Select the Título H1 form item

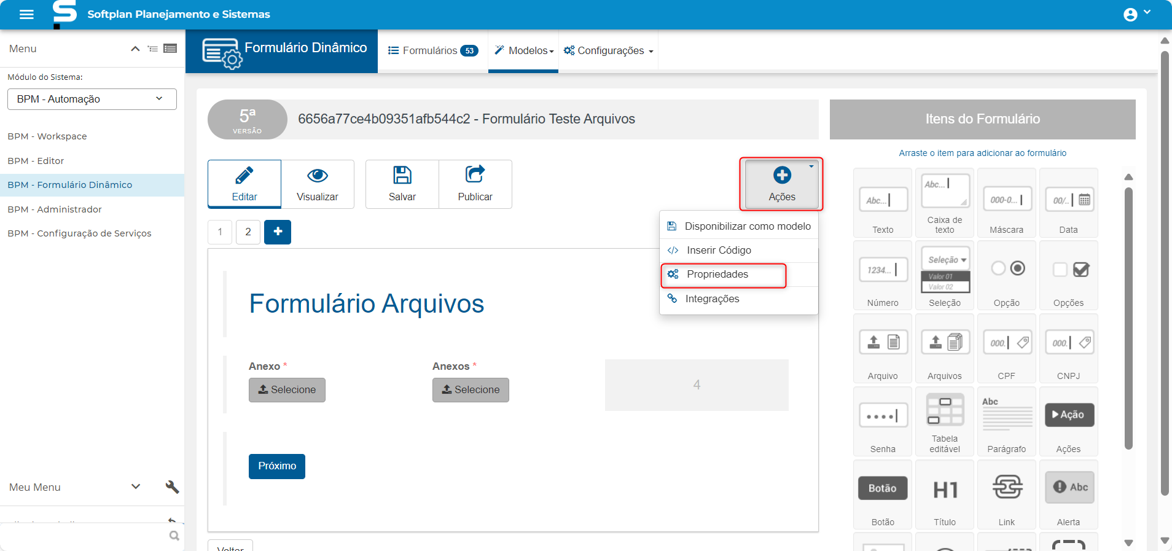tap(945, 494)
